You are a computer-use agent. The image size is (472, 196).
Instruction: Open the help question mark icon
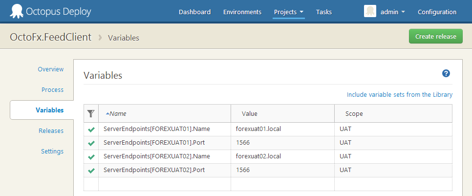click(446, 73)
